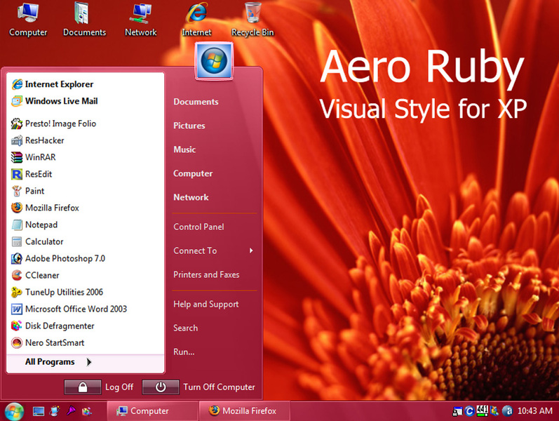This screenshot has height=421, width=559.
Task: Click the Calculator icon
Action: point(16,241)
